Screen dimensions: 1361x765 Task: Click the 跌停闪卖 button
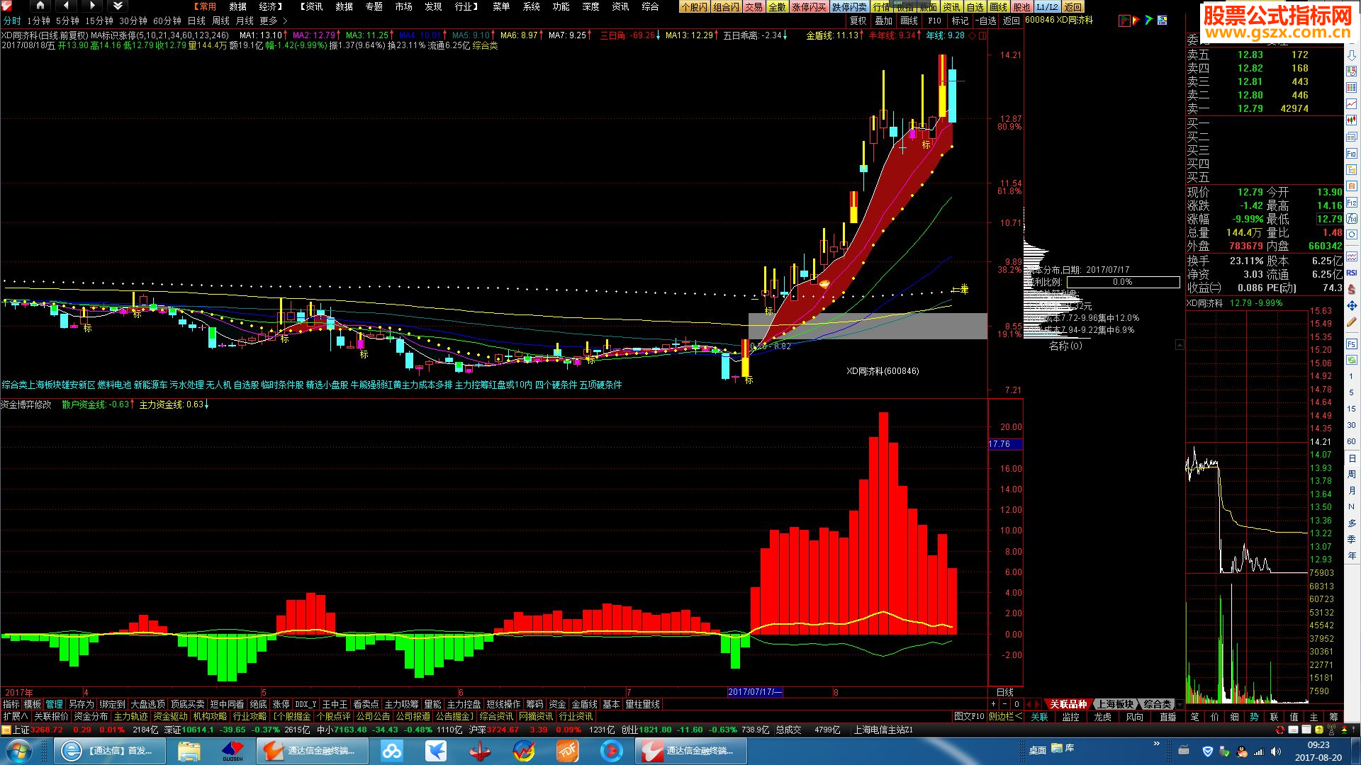pyautogui.click(x=849, y=6)
